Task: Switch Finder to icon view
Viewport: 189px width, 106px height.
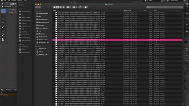Action: click(54, 7)
